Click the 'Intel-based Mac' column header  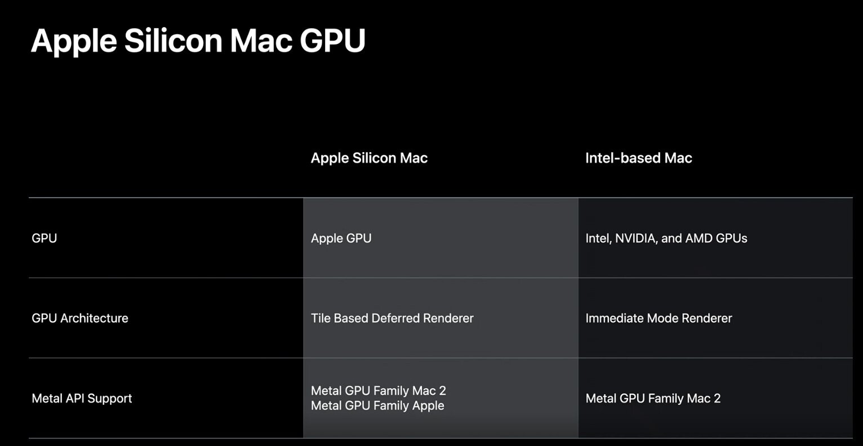pos(638,158)
